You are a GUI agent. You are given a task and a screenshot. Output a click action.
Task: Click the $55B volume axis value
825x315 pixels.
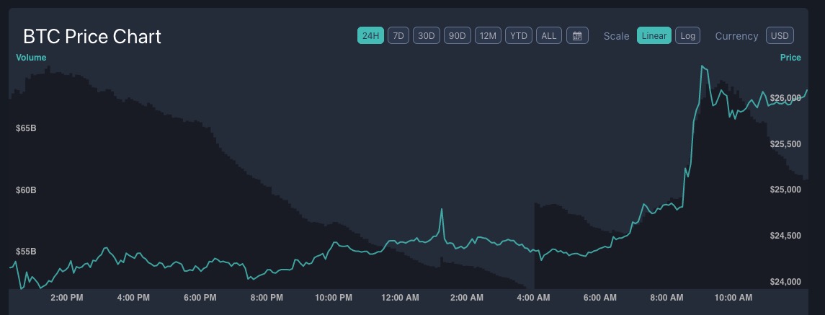[x=26, y=252]
